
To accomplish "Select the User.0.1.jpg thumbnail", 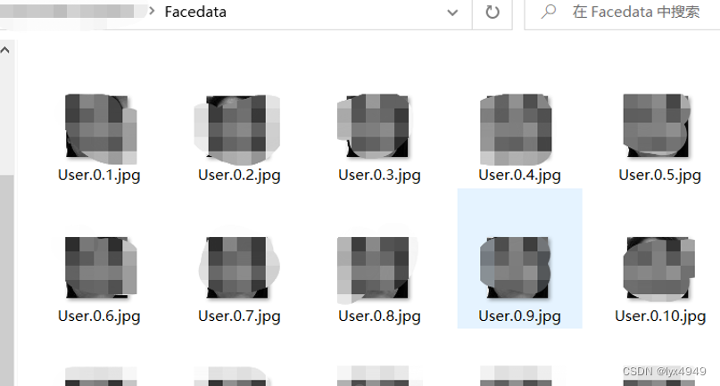I will click(x=101, y=128).
